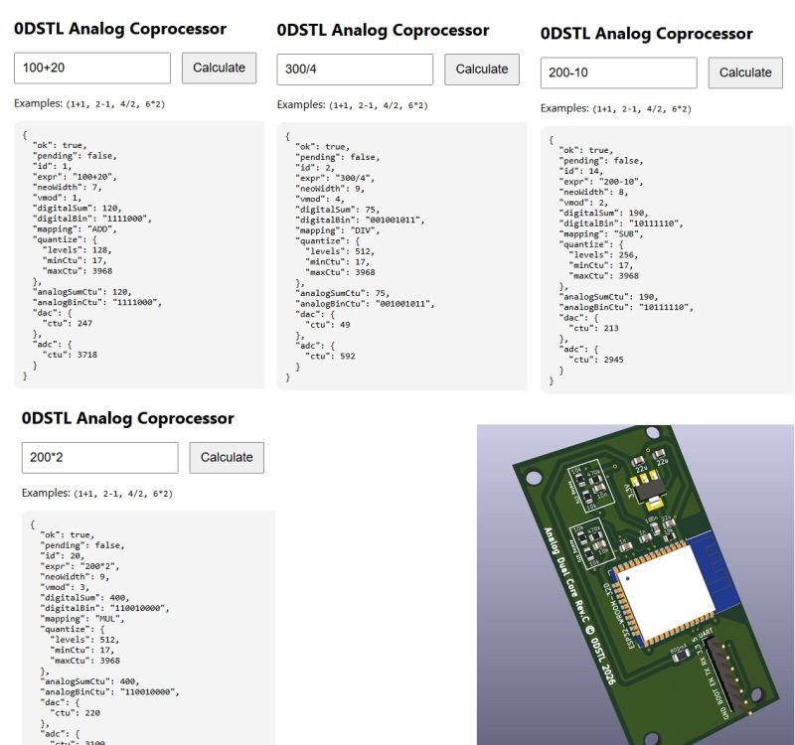Viewport: 795px width, 745px height.
Task: Click the JSON result block for 300/4
Action: pyautogui.click(x=402, y=256)
